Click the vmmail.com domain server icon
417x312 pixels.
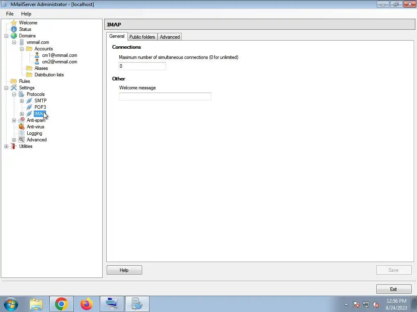click(x=22, y=42)
